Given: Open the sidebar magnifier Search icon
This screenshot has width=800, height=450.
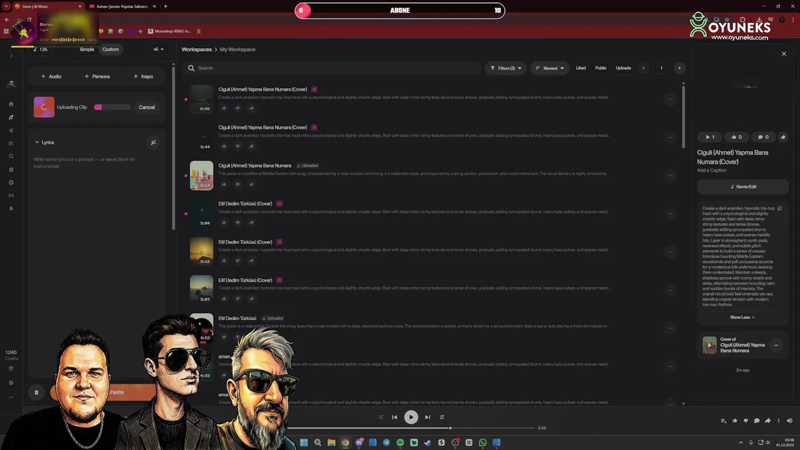Looking at the screenshot, I should pyautogui.click(x=11, y=157).
